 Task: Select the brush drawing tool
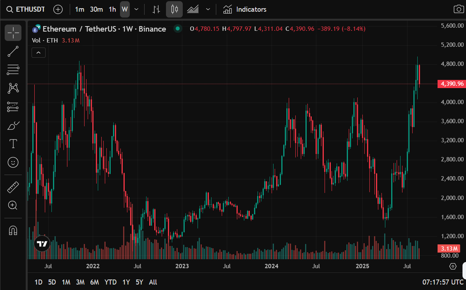coord(13,126)
